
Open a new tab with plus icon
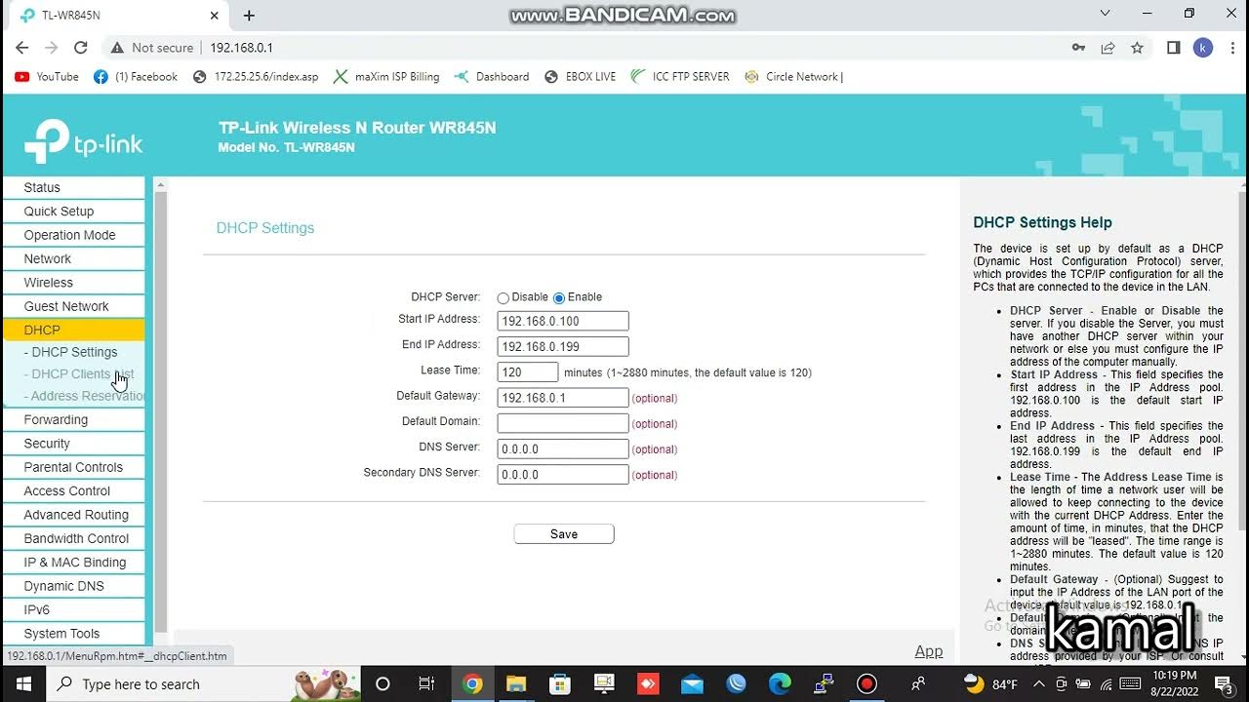point(249,16)
